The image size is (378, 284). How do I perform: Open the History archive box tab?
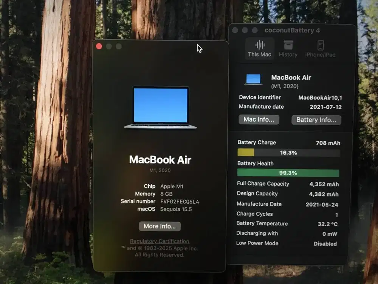pos(288,45)
